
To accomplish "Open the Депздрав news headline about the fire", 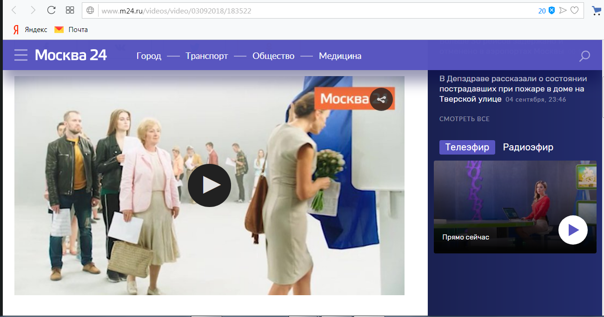I will pos(513,89).
